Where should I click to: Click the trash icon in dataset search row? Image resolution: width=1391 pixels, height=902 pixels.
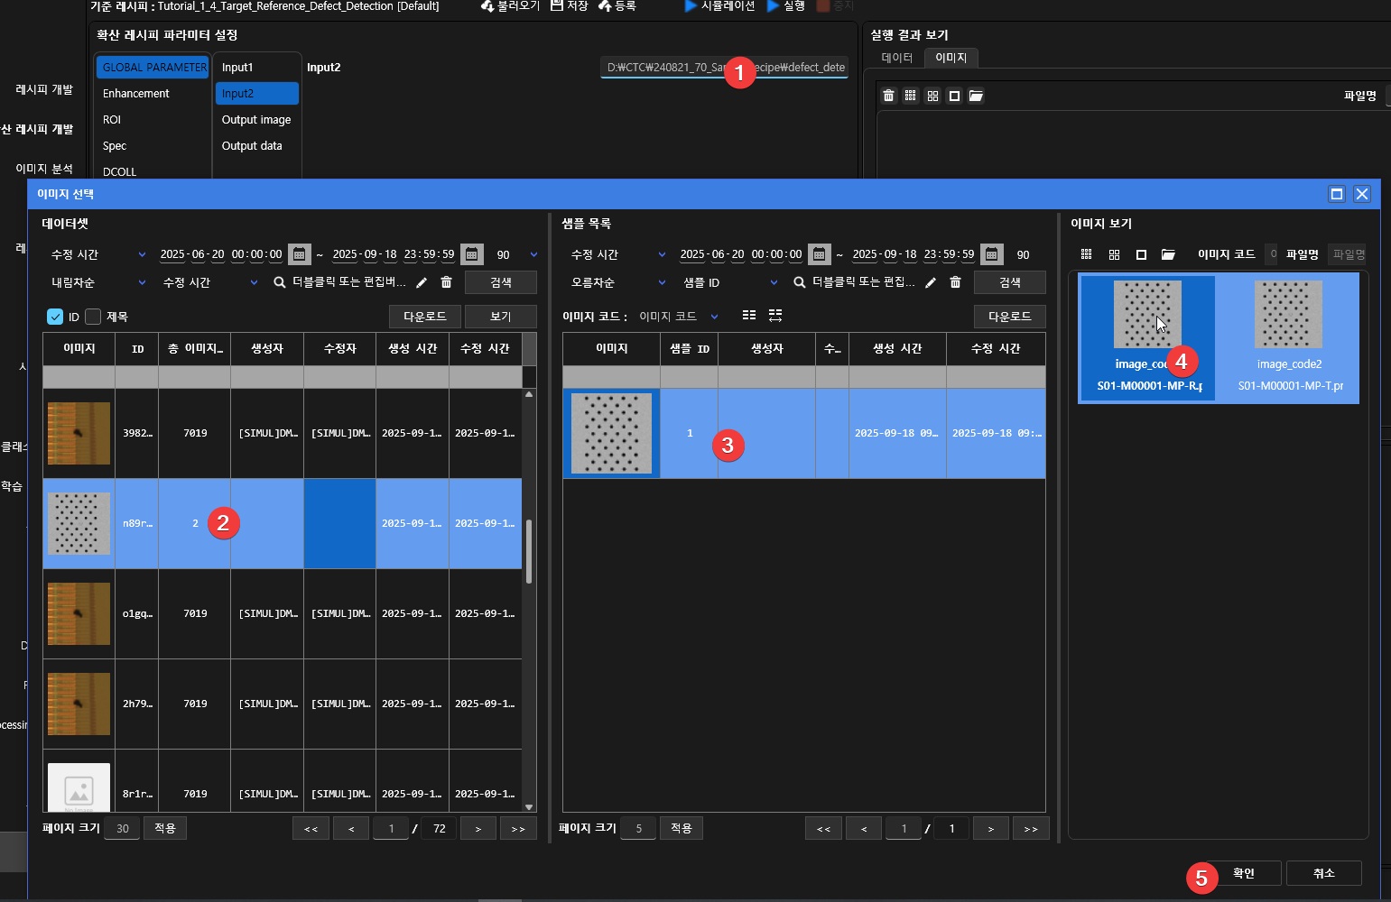click(x=446, y=282)
